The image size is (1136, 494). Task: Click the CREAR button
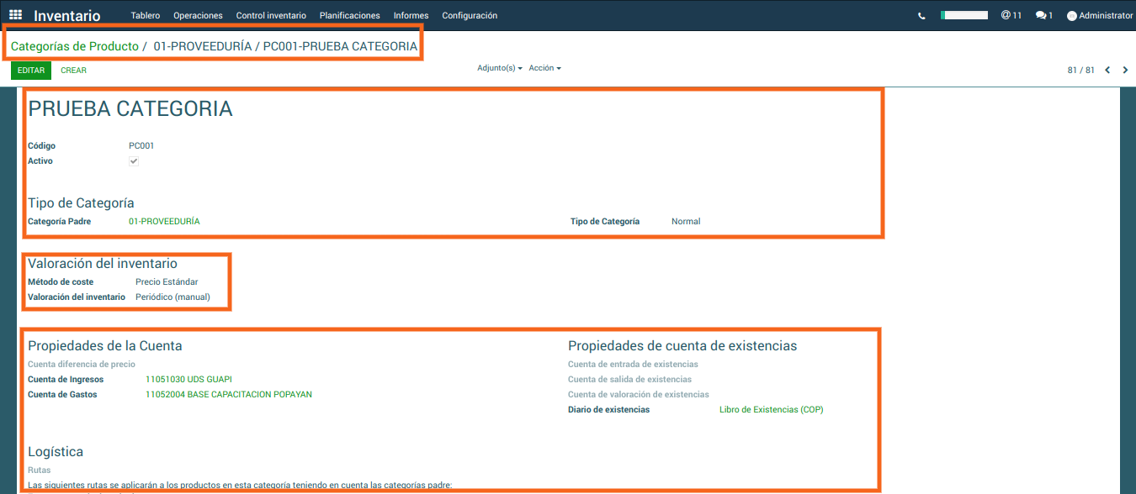tap(74, 71)
